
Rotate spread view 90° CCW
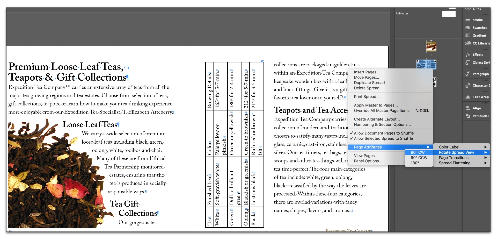419,158
